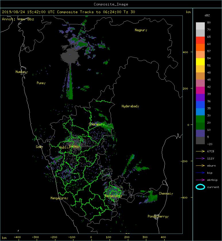Click the purple 111V arrow legend icon

pos(200,159)
